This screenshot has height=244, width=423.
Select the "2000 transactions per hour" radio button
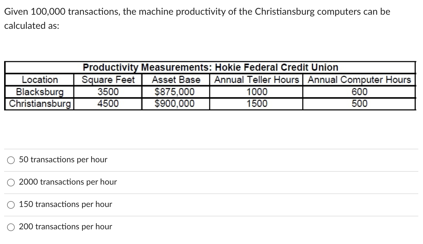tap(11, 182)
